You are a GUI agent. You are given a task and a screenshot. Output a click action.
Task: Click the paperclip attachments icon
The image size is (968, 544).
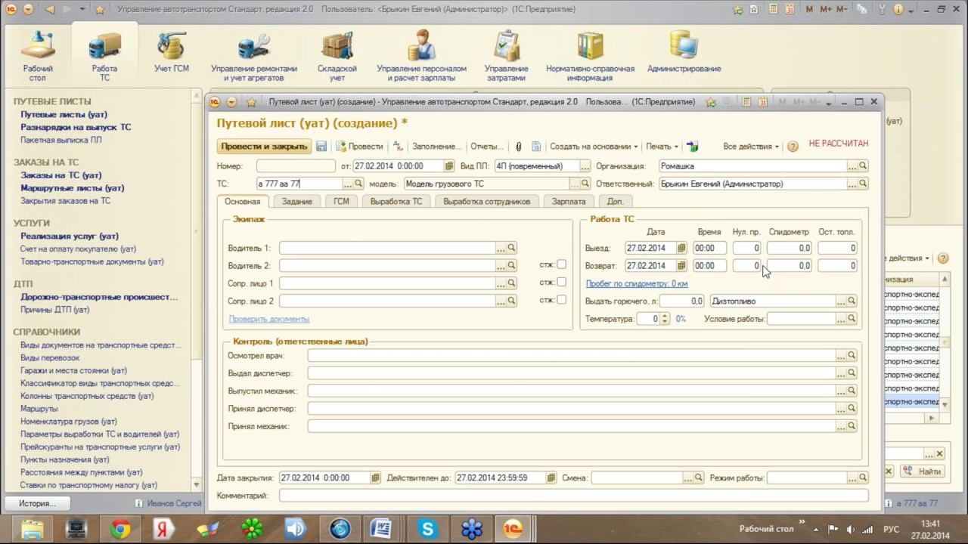(519, 147)
